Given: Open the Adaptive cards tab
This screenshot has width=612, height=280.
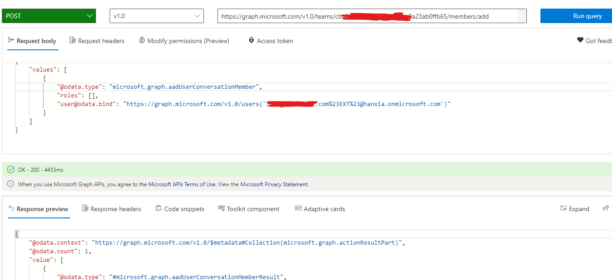Looking at the screenshot, I should [x=320, y=209].
